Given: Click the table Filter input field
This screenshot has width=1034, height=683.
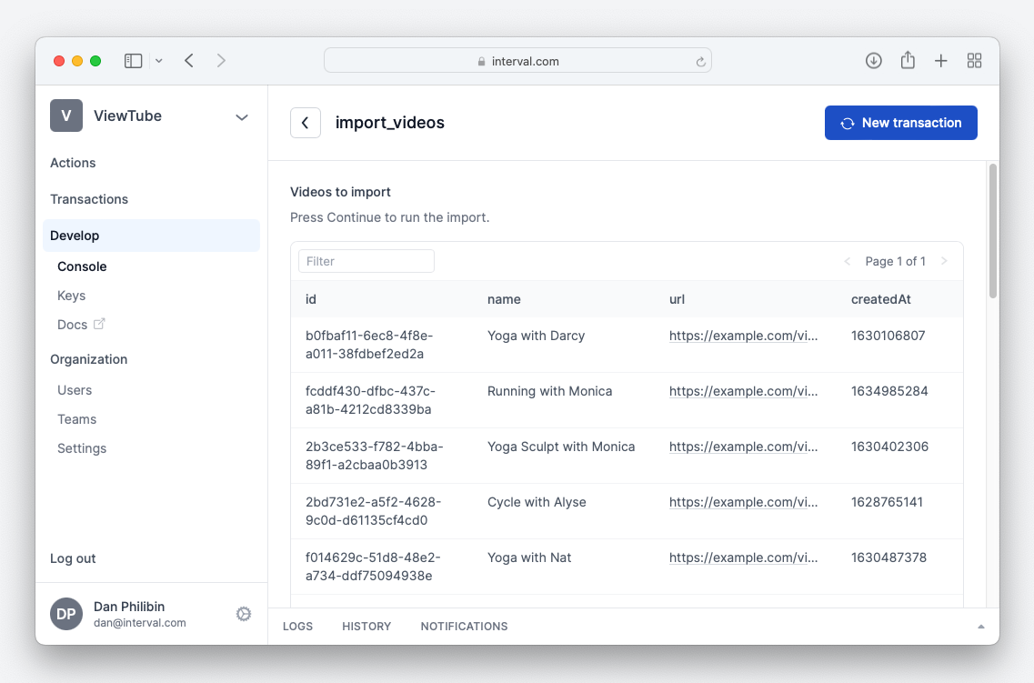Looking at the screenshot, I should 366,261.
